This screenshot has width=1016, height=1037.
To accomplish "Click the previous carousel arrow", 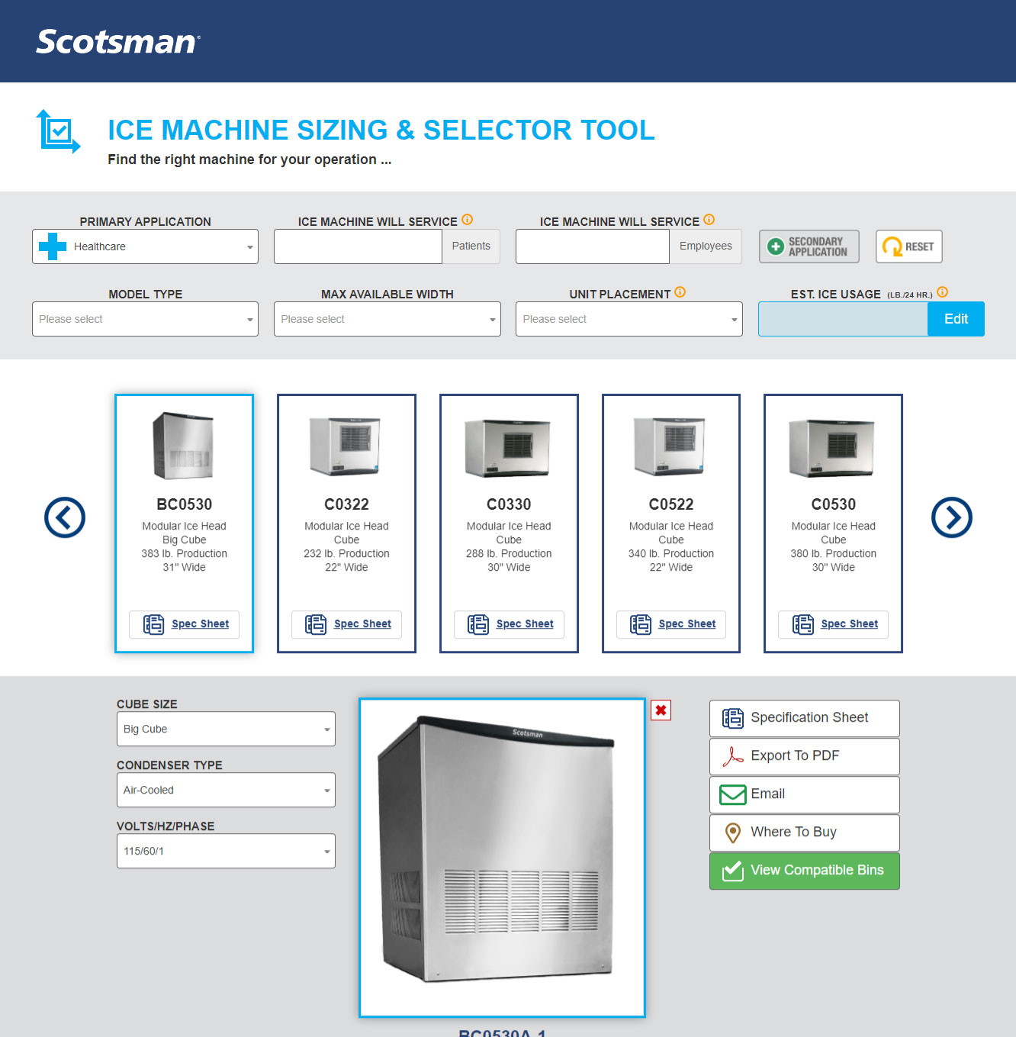I will coord(65,517).
